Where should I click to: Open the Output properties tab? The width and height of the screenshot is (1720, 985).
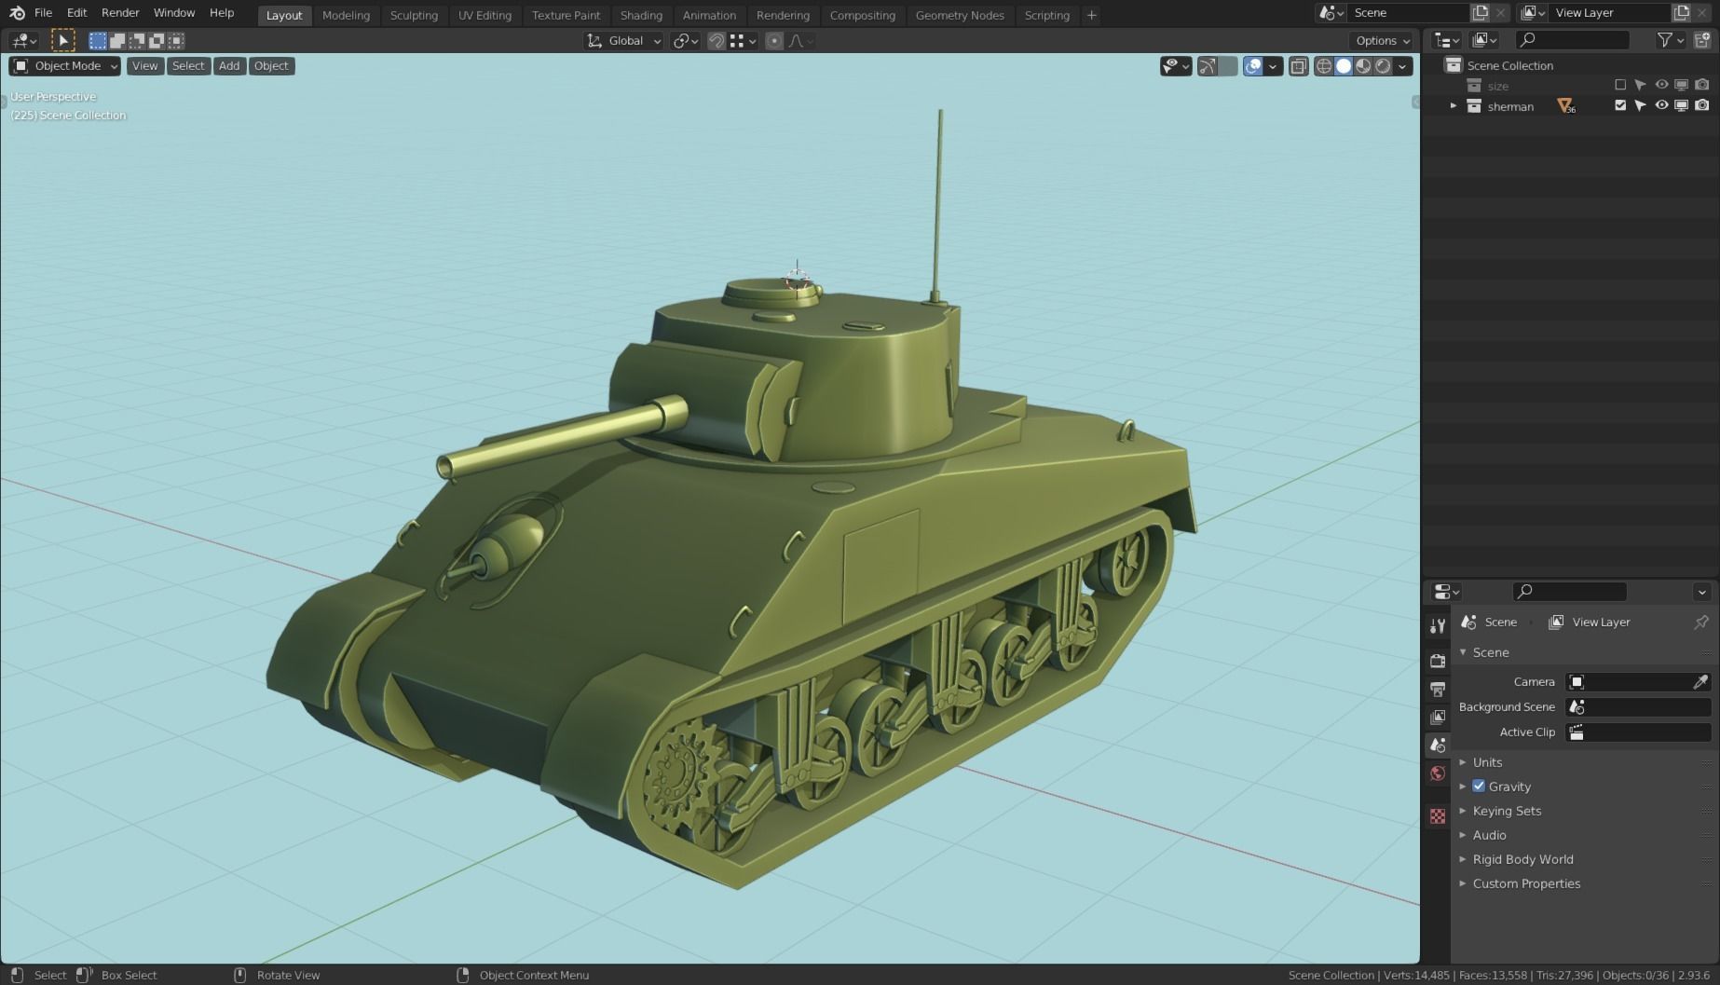tap(1438, 690)
